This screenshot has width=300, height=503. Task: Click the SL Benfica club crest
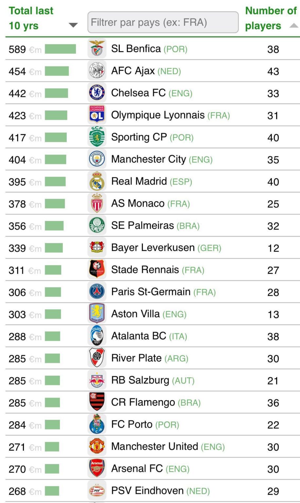tap(97, 48)
